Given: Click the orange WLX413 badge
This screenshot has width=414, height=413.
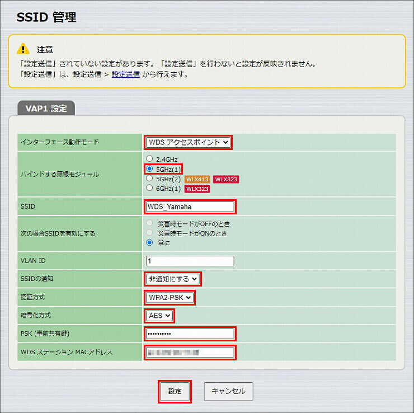Looking at the screenshot, I should coord(197,179).
